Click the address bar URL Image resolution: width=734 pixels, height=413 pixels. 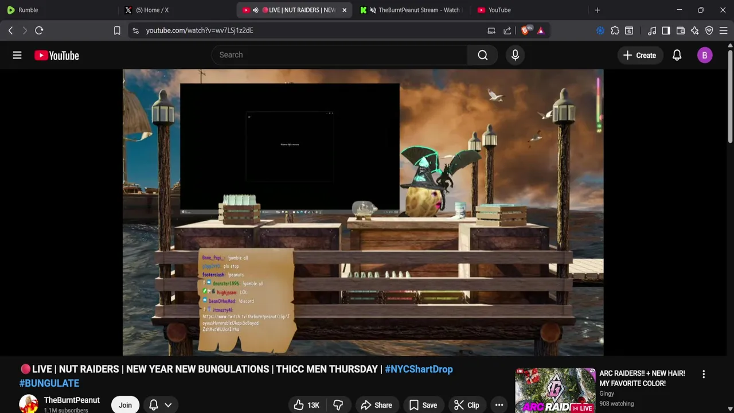point(200,30)
